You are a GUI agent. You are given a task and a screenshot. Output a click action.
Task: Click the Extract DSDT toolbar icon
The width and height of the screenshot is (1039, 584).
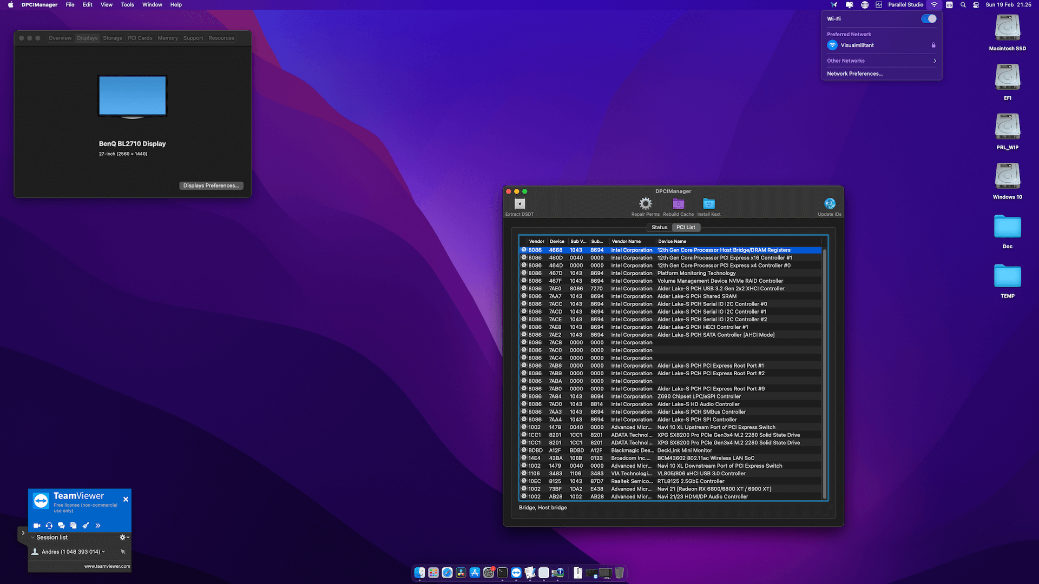click(x=519, y=204)
